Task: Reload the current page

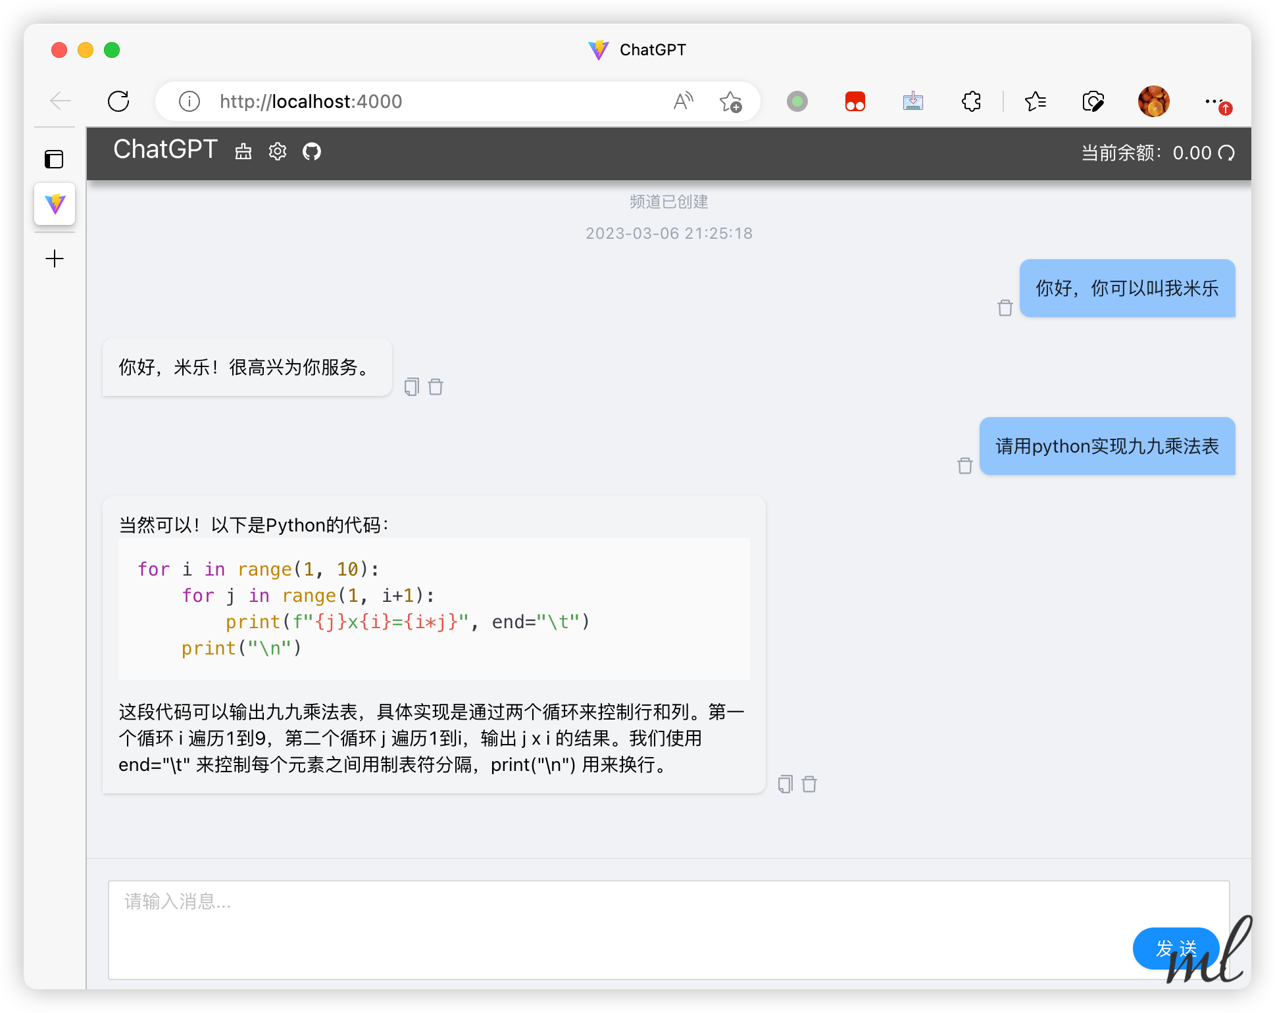Action: pos(118,101)
